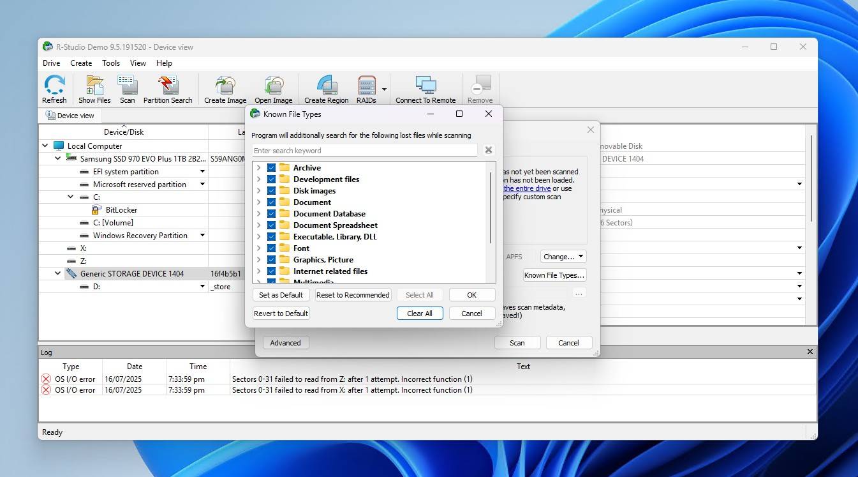Click Open Image toolbar icon
Viewport: 858px width, 477px height.
[273, 86]
